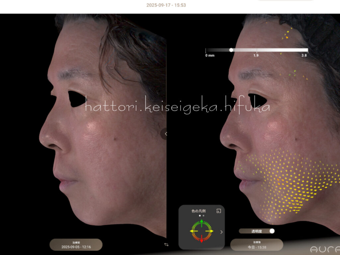Click the yellow left-pointing arrow in legend

tap(193, 231)
